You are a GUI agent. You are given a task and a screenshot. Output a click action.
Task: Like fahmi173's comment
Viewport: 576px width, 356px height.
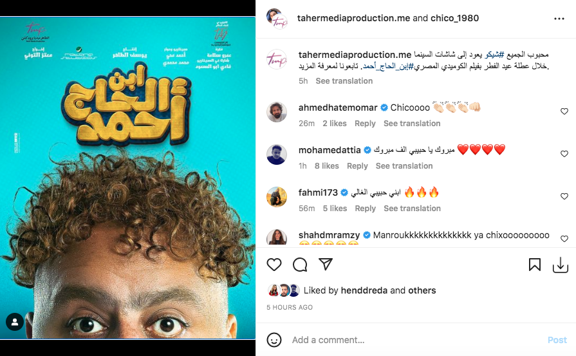(564, 196)
